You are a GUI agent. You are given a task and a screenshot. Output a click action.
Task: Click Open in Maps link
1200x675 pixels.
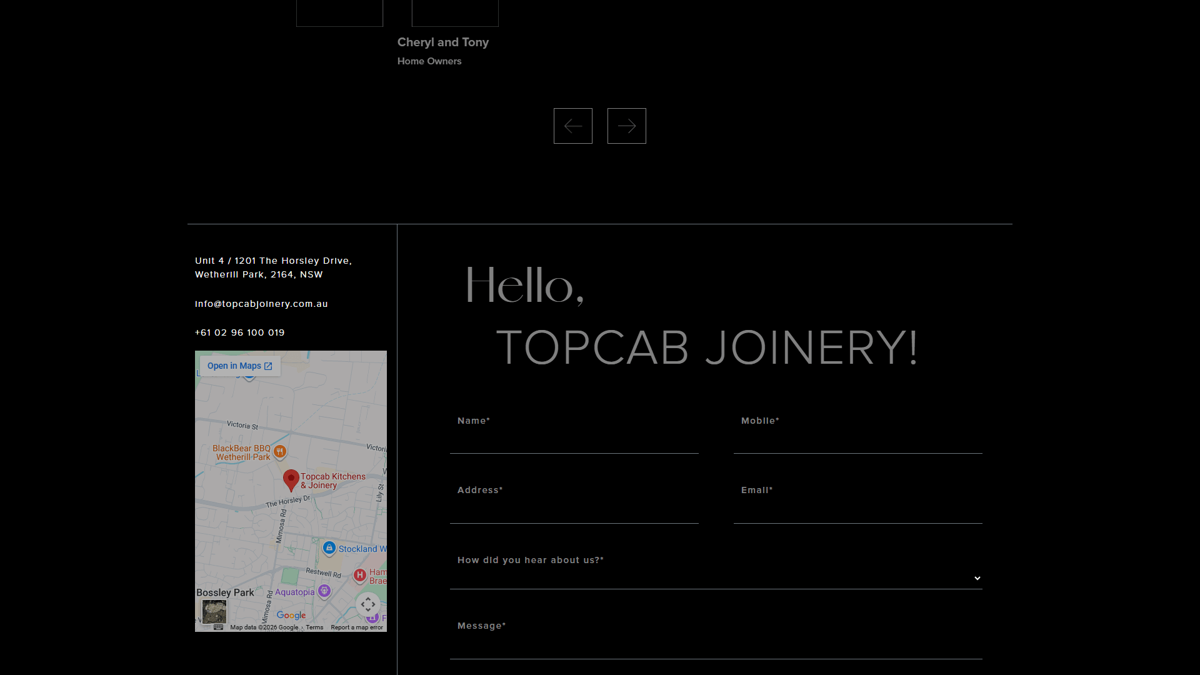(x=240, y=366)
